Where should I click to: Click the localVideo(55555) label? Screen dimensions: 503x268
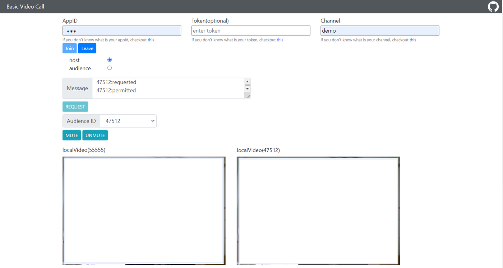(84, 150)
